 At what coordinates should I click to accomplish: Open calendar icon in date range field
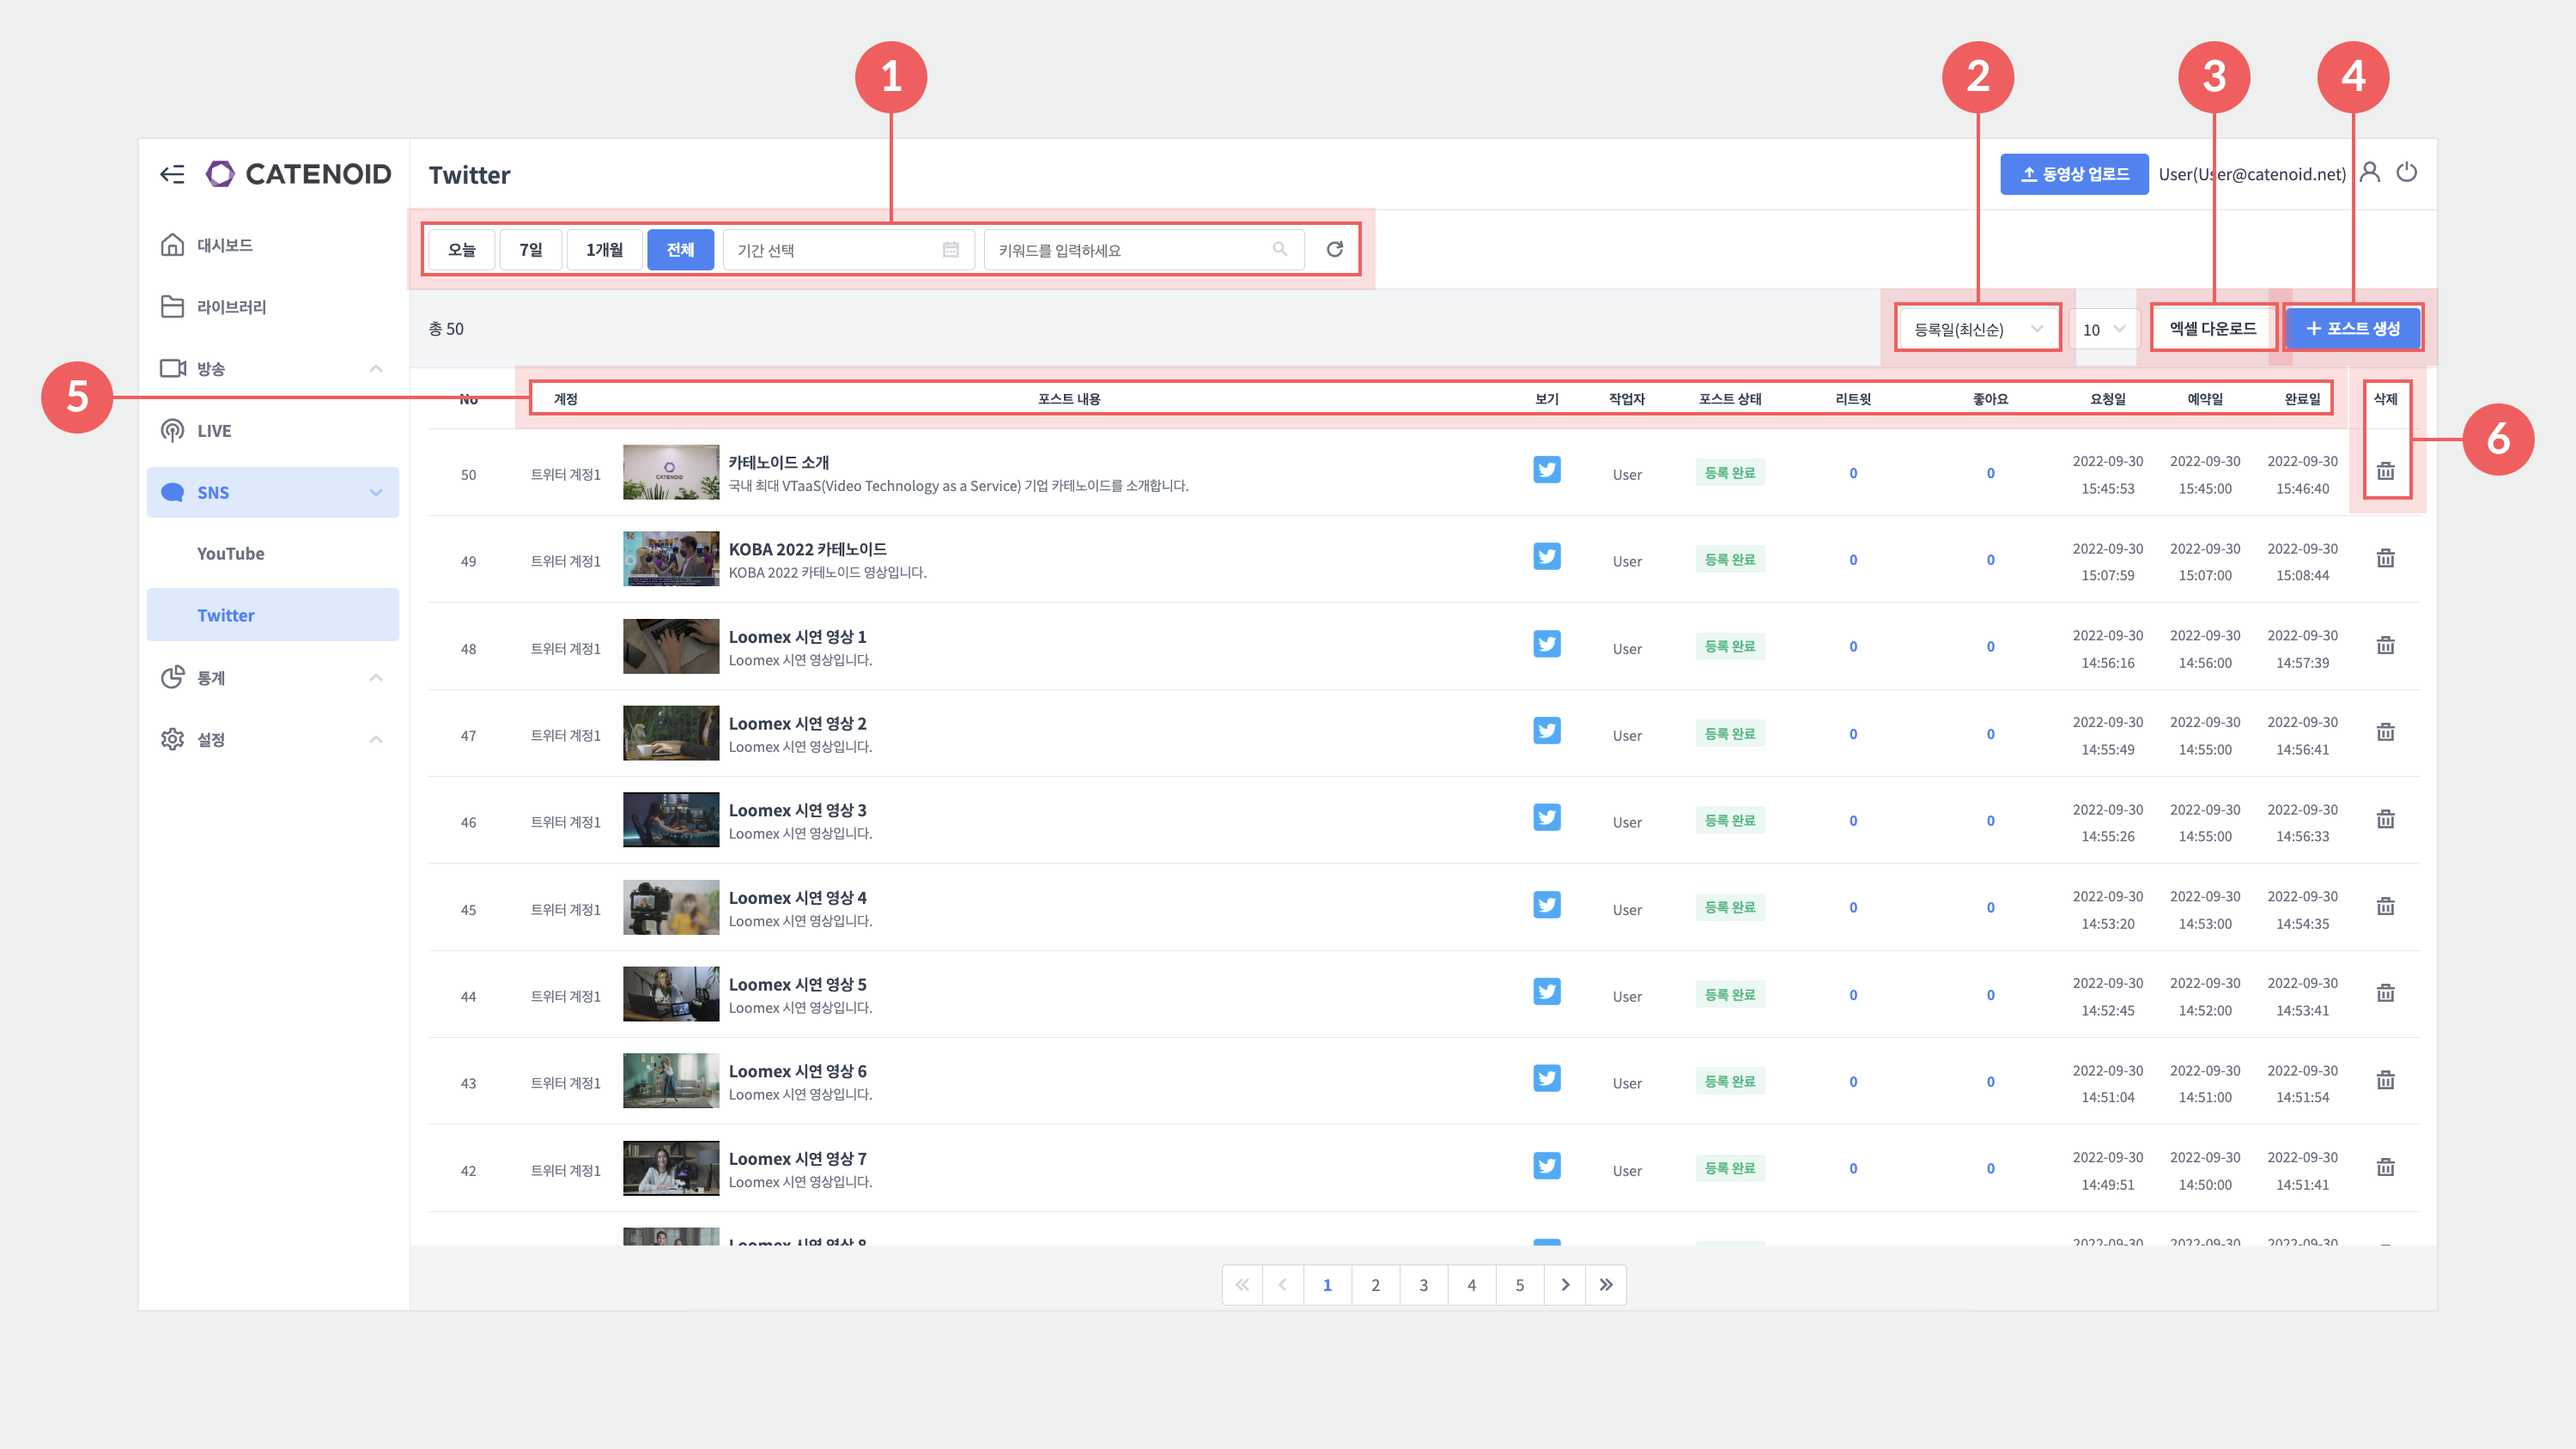[x=950, y=249]
